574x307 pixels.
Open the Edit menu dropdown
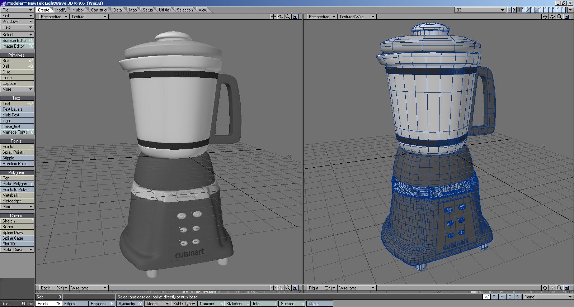point(17,16)
